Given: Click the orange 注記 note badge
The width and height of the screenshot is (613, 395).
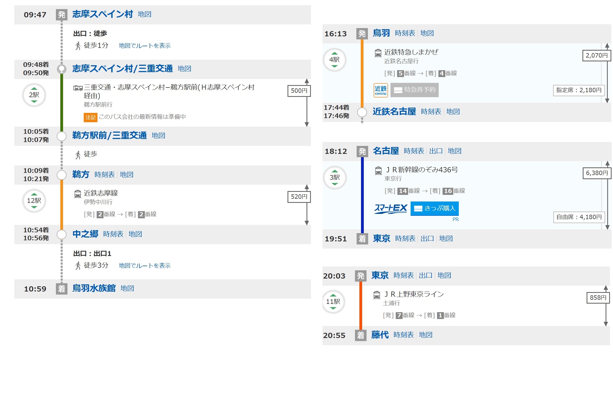Looking at the screenshot, I should (90, 118).
